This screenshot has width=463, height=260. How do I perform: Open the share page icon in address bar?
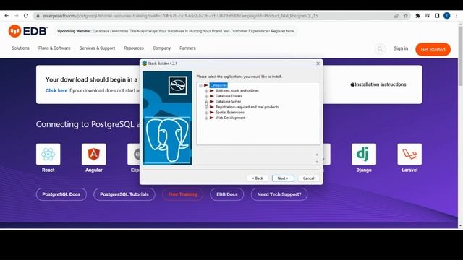396,16
